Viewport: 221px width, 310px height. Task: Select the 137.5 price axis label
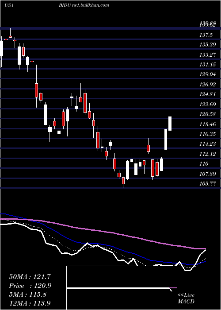point(206,35)
